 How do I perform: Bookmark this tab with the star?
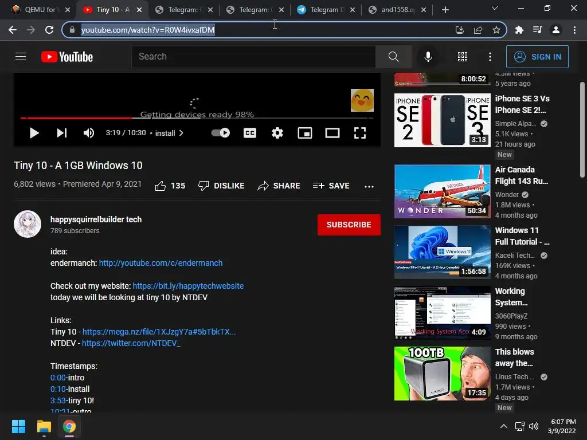[x=496, y=30]
